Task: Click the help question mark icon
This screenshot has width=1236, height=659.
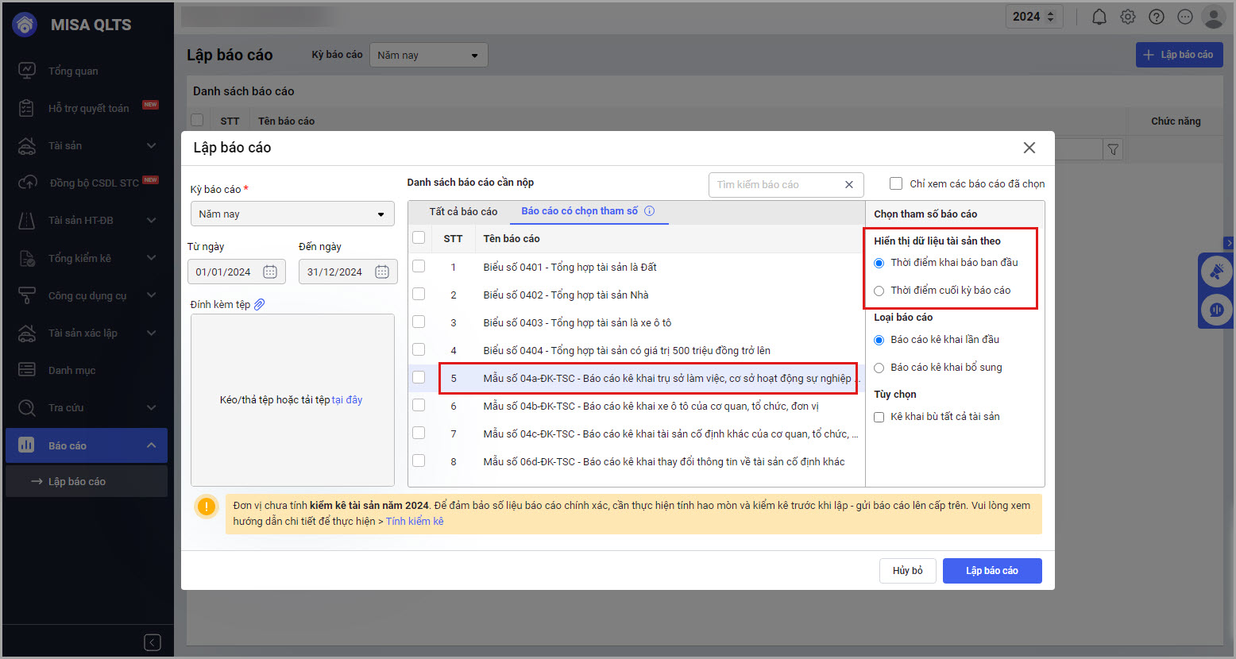Action: point(1157,17)
